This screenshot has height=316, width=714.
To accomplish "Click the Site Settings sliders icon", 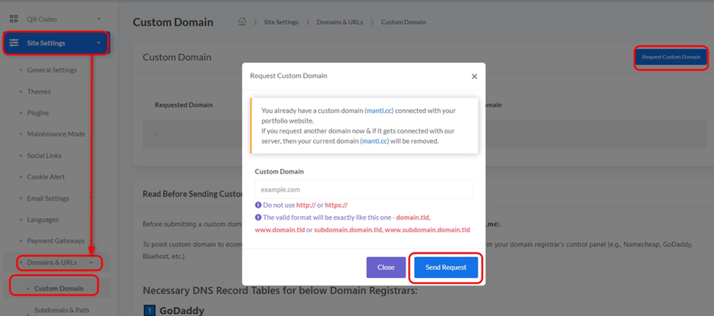I will tap(14, 43).
